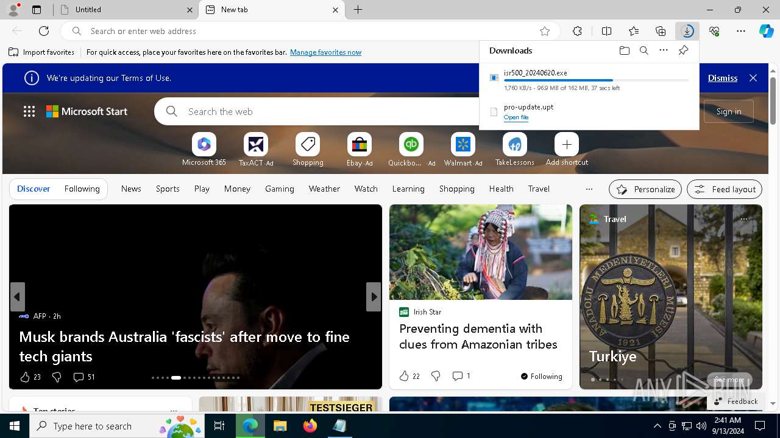This screenshot has width=780, height=438.
Task: Refresh the page
Action: coord(44,31)
